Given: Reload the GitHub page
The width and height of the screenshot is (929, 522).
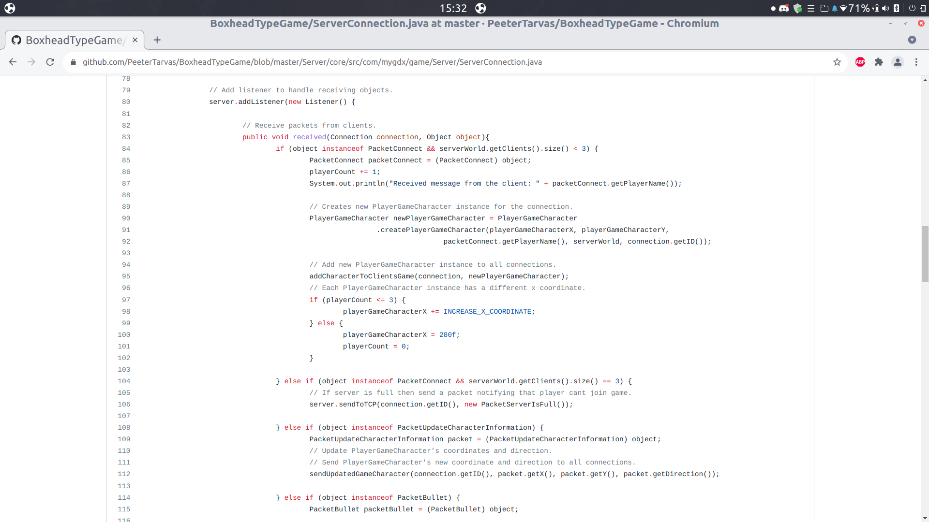Looking at the screenshot, I should click(x=50, y=62).
